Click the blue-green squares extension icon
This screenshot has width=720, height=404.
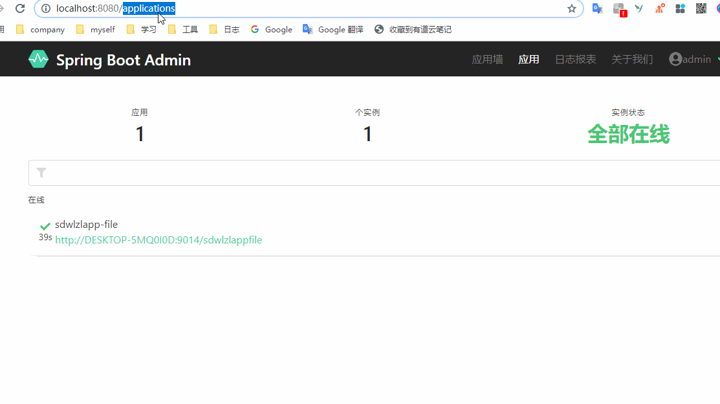click(x=680, y=8)
